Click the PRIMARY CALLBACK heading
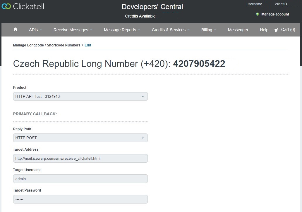Viewport: 302px width, 212px height. (x=35, y=114)
